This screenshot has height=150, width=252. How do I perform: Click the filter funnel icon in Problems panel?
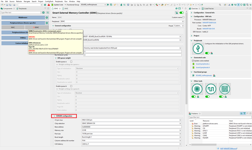coord(244,114)
